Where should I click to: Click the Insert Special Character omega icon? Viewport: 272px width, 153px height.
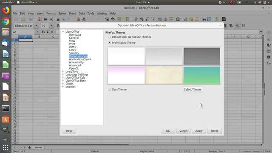pos(178,19)
